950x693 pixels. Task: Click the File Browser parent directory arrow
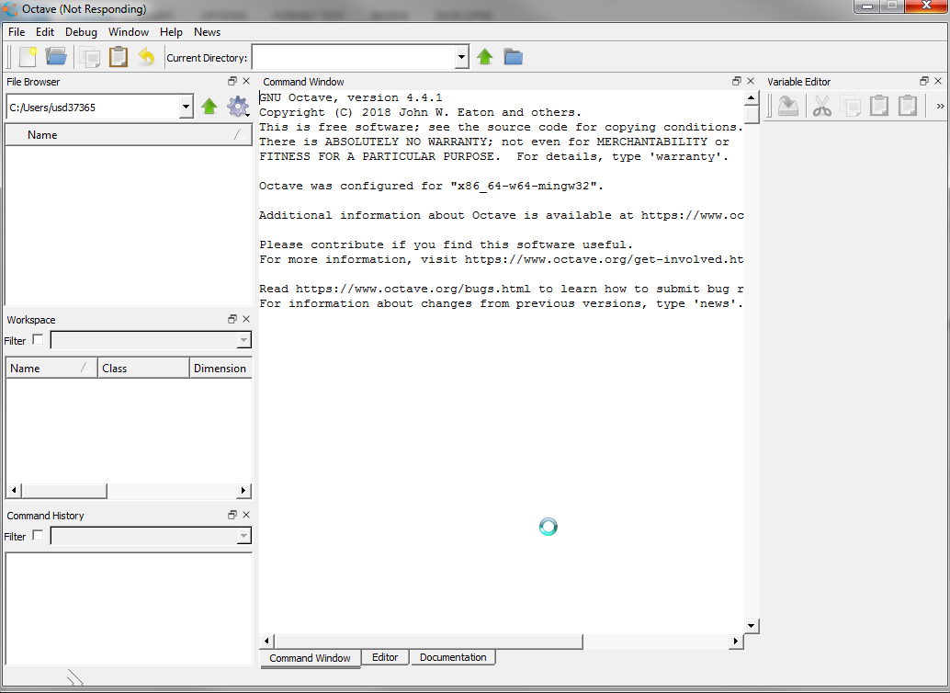[x=209, y=107]
